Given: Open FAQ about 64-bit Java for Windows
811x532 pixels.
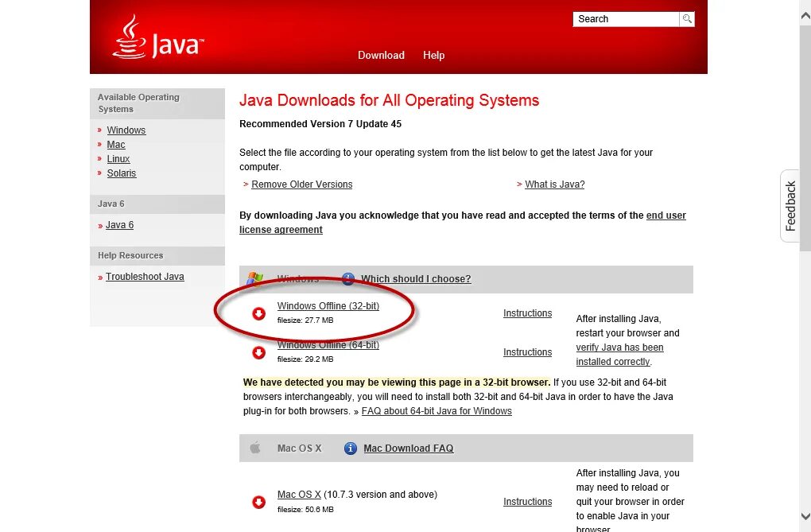Looking at the screenshot, I should click(x=437, y=411).
